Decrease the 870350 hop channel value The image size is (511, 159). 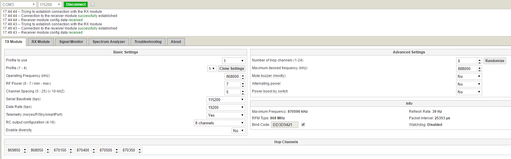pos(140,152)
